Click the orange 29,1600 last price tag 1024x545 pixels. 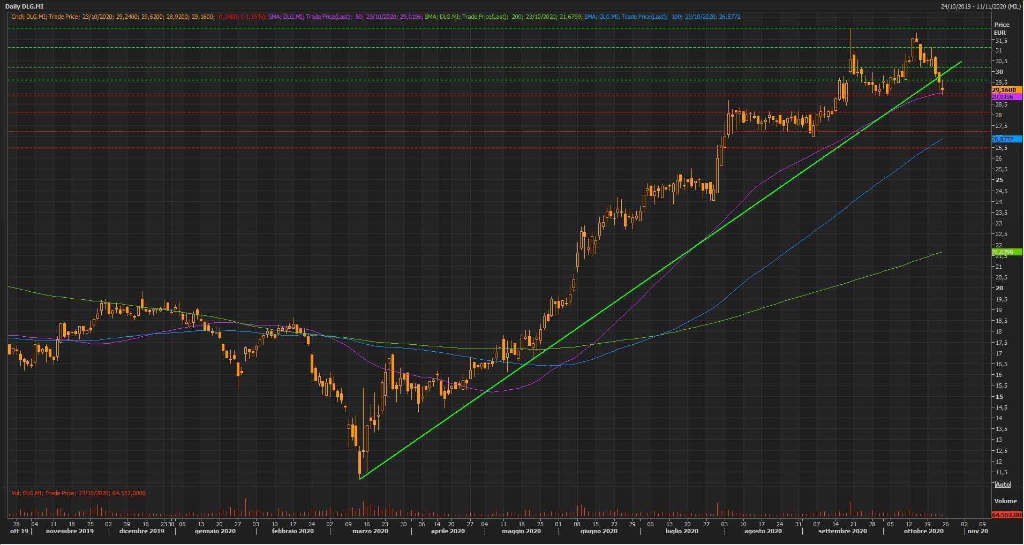(1006, 90)
